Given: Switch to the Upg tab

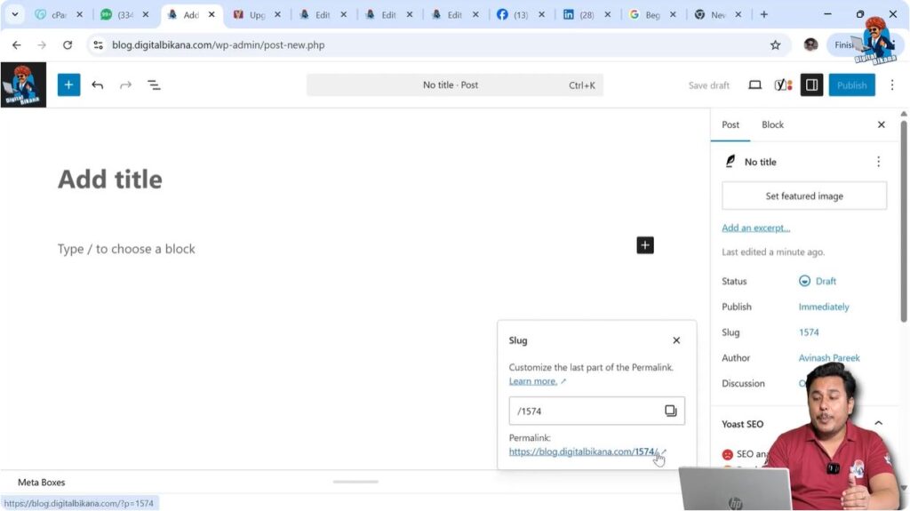Looking at the screenshot, I should (257, 14).
